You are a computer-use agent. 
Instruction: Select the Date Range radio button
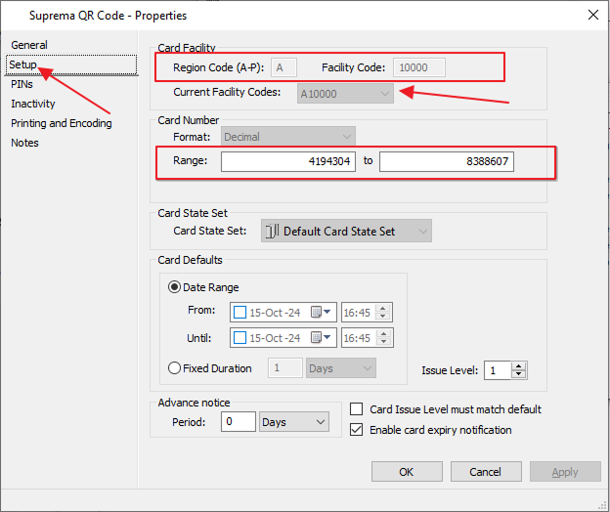tap(175, 287)
